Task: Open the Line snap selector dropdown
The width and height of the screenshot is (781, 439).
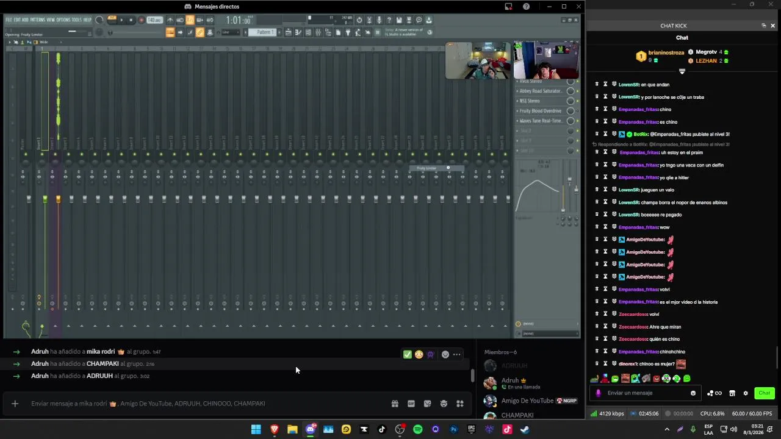Action: pos(231,32)
